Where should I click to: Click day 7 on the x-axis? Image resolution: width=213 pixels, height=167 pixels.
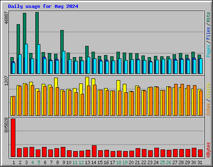tap(51, 162)
